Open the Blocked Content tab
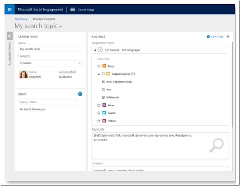The image size is (240, 186). 44,19
